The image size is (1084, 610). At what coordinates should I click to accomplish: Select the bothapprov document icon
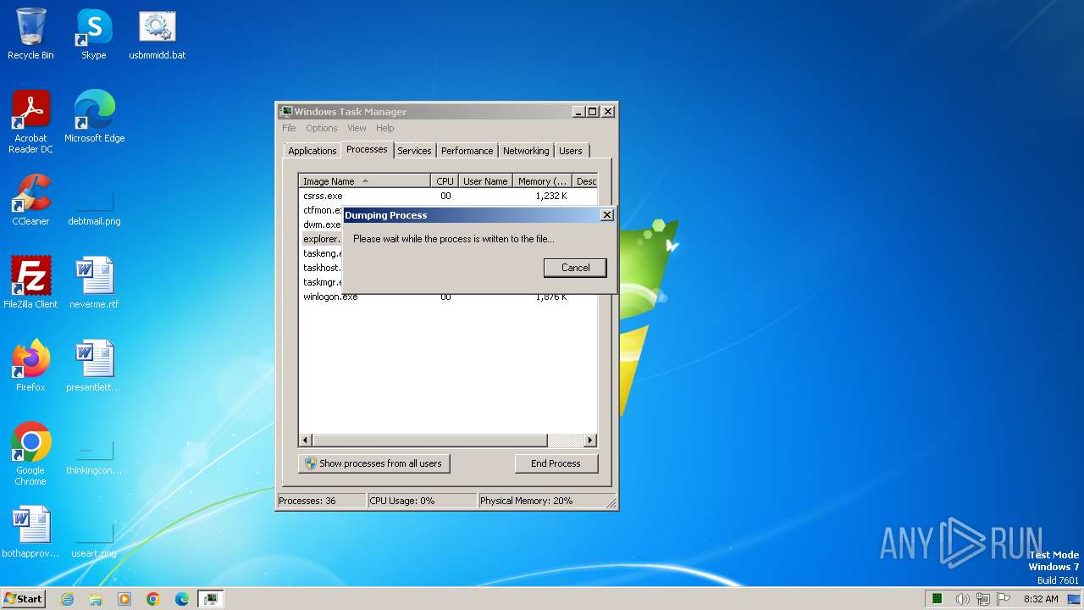point(30,532)
